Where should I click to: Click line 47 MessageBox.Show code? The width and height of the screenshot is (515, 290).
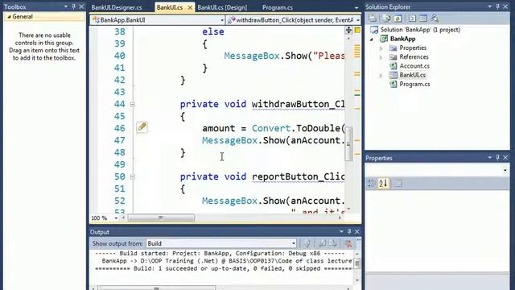click(274, 140)
